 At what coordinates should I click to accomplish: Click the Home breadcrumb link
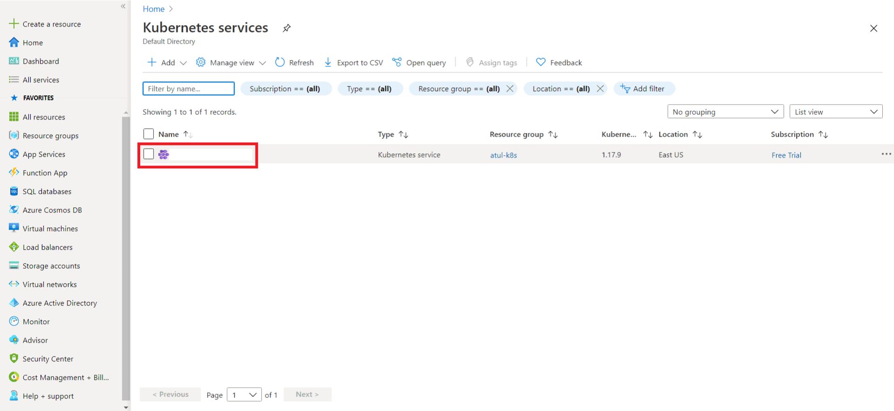click(x=154, y=9)
